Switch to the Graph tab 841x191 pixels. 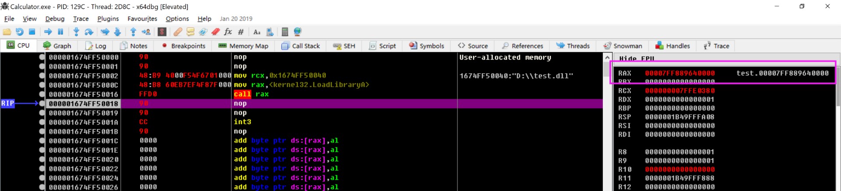pyautogui.click(x=57, y=46)
